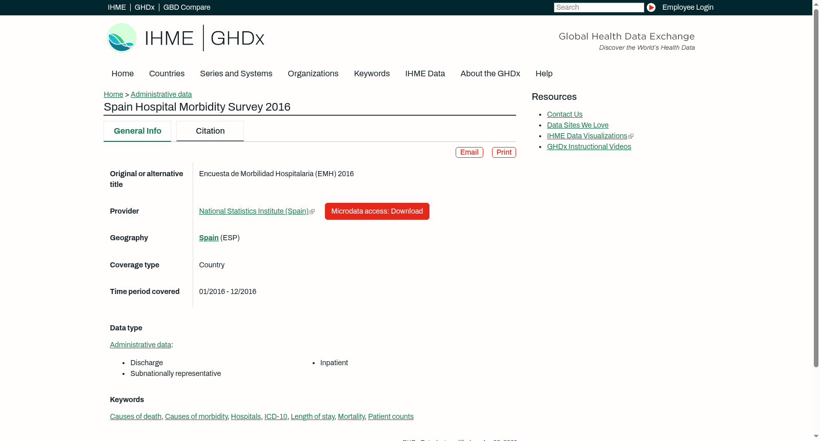This screenshot has height=441, width=820.
Task: Select the General Info tab
Action: coord(137,131)
